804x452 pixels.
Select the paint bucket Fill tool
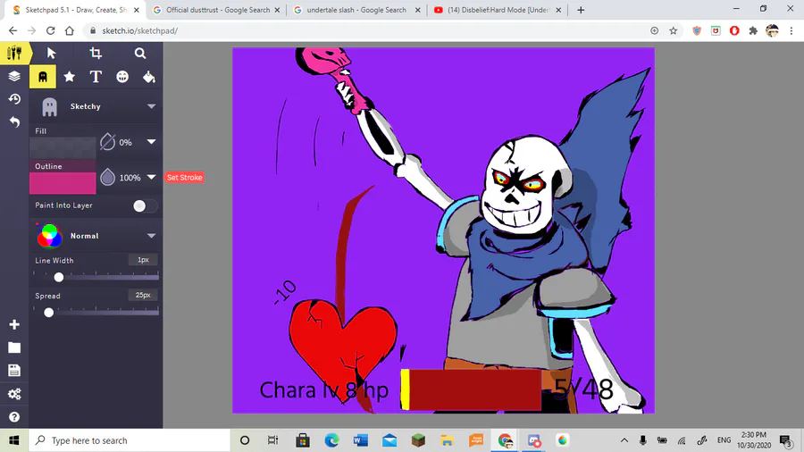pyautogui.click(x=148, y=77)
